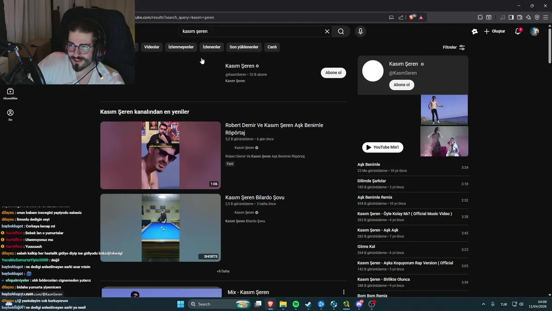Open Robert Demir Ve Kasım Şeren video title
The image size is (552, 311).
(274, 129)
